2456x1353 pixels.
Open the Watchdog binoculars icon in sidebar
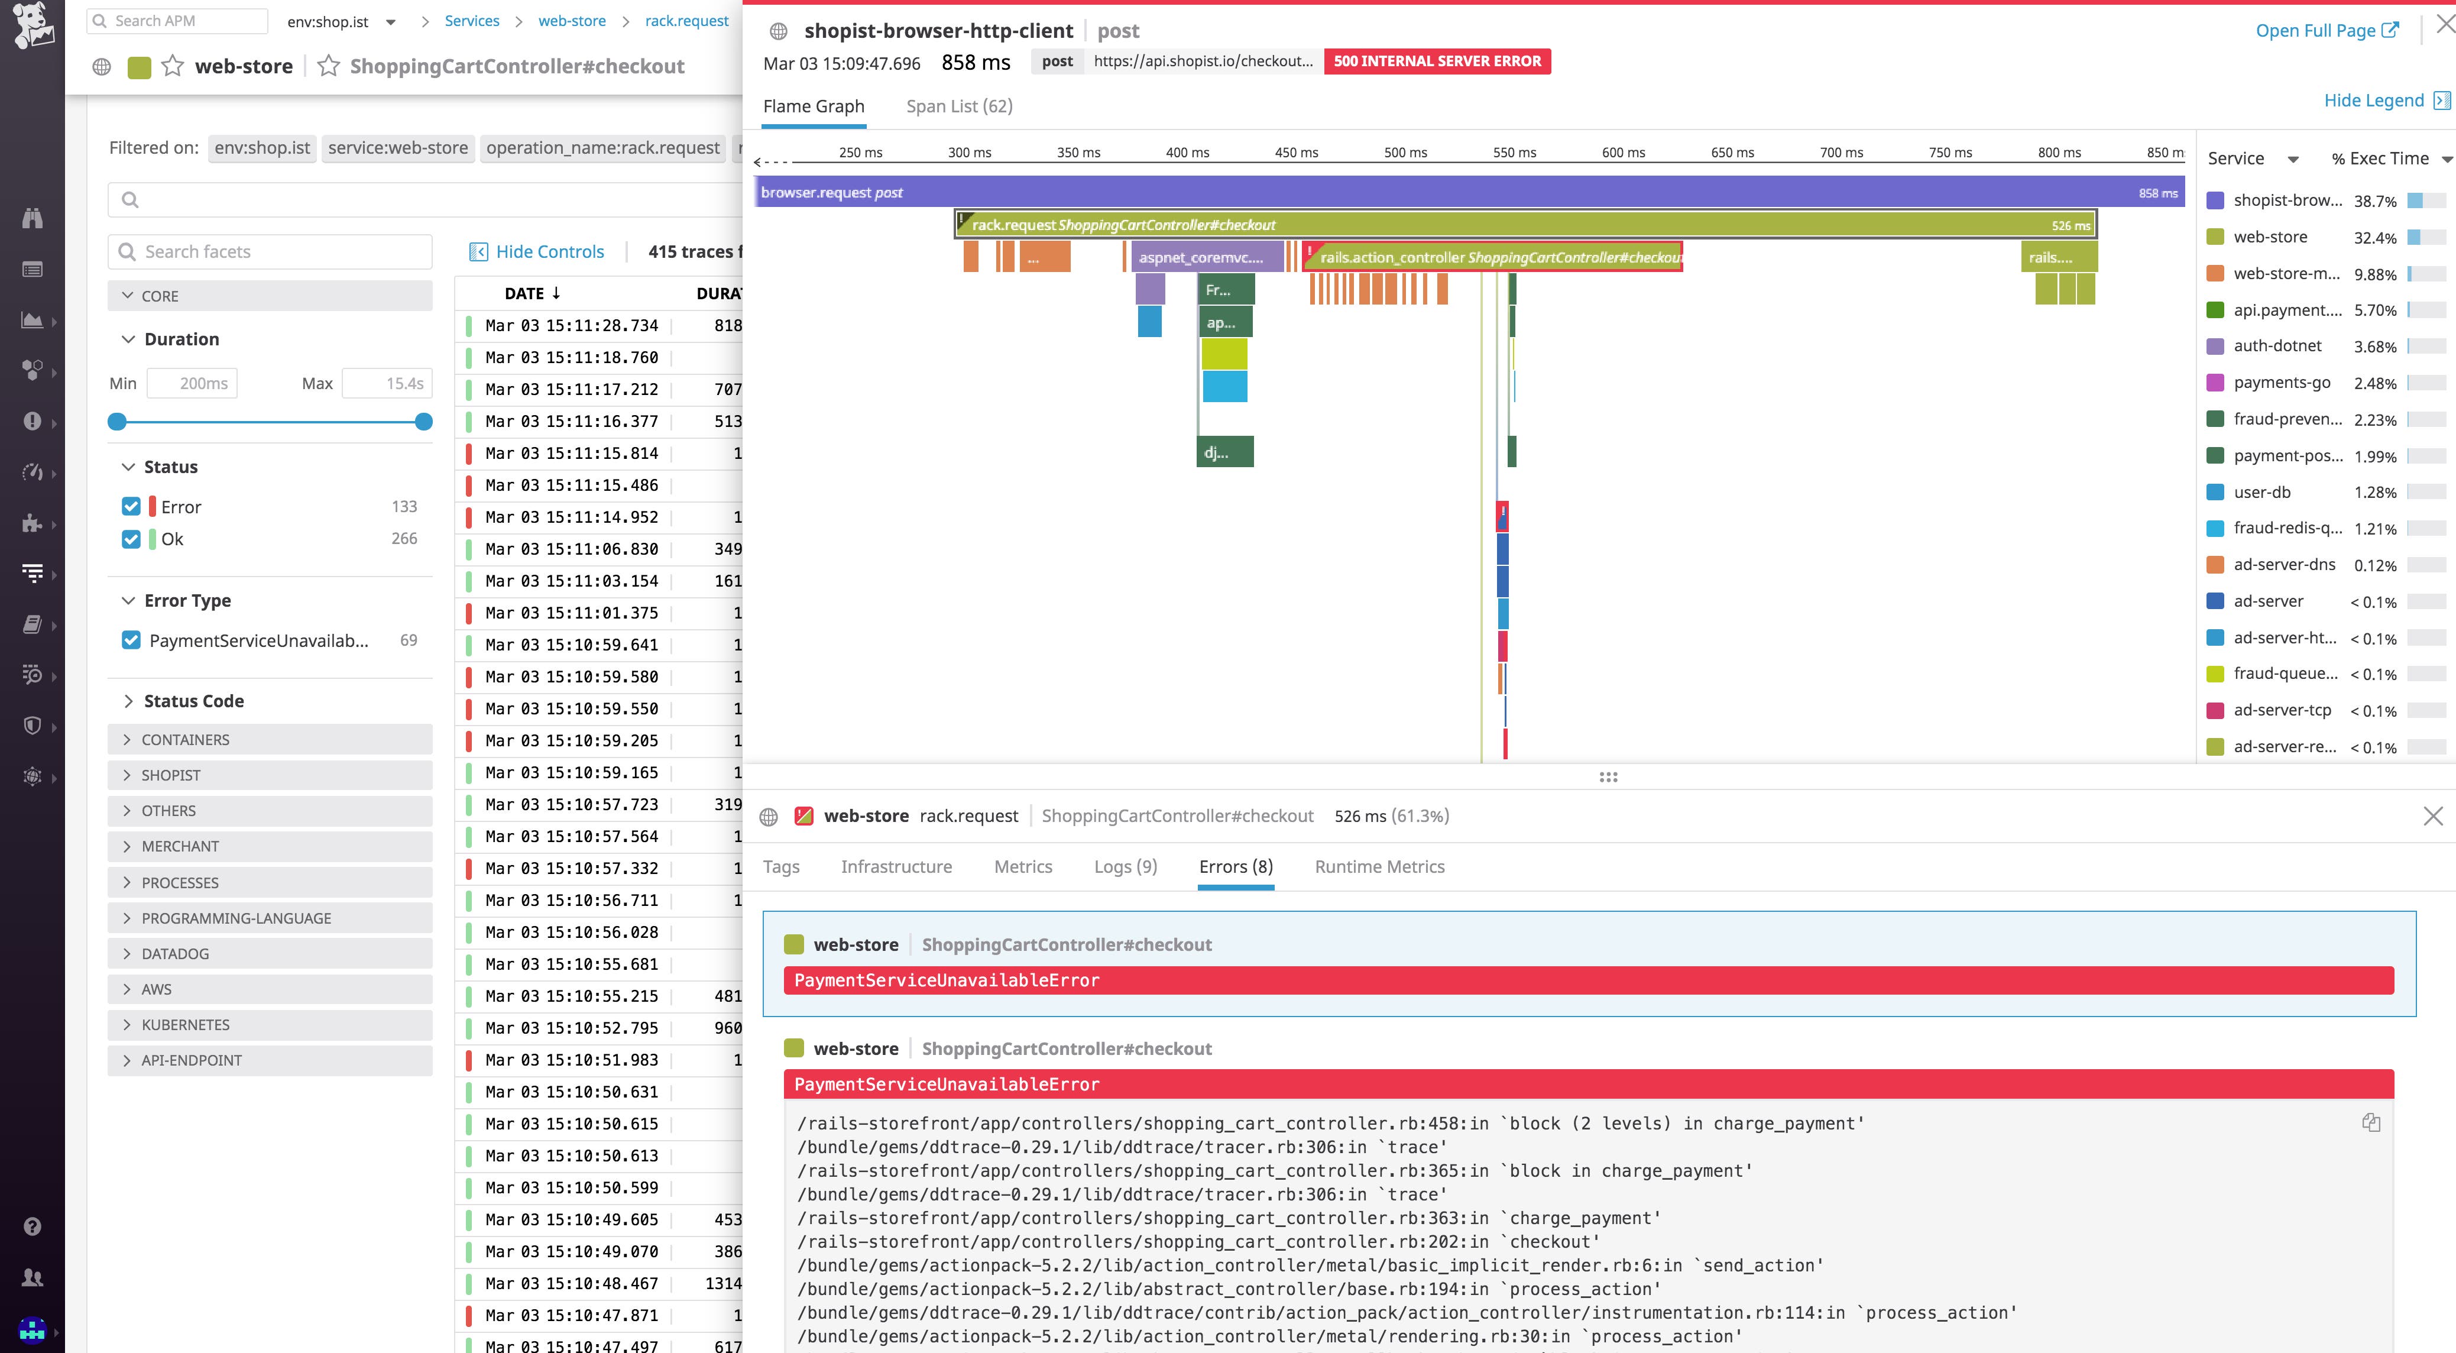click(x=33, y=218)
